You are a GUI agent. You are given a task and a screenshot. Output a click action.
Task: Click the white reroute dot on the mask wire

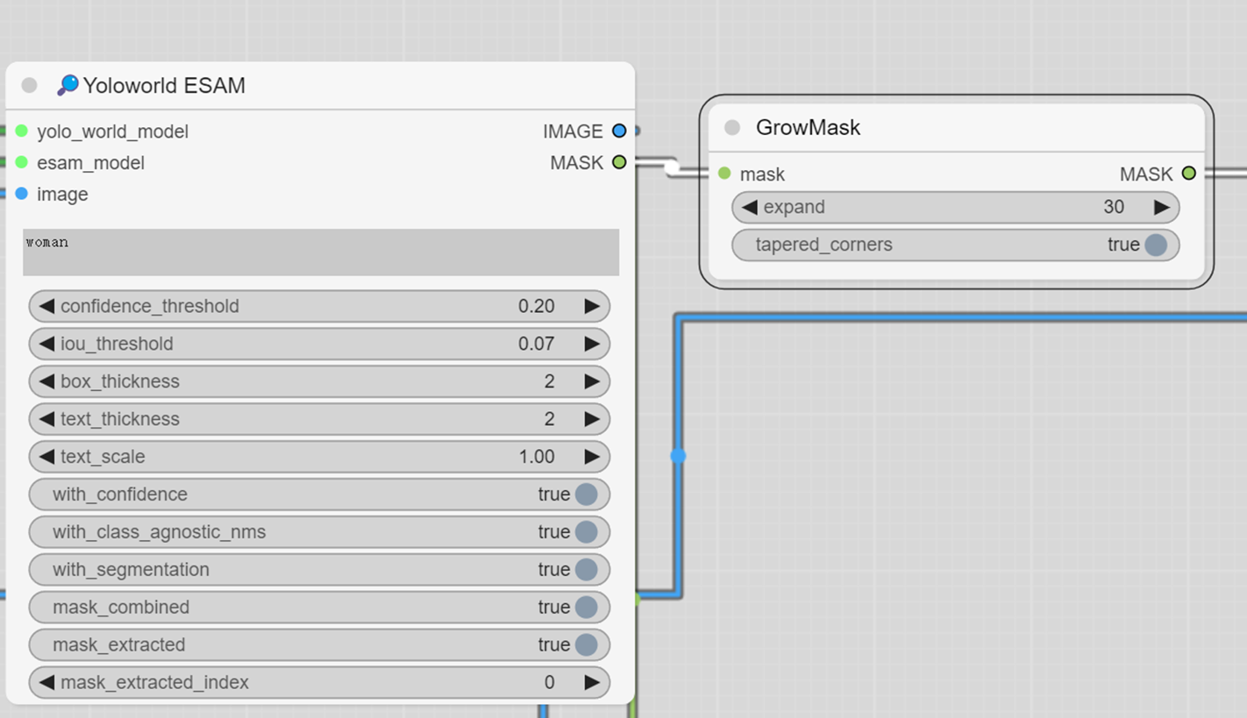point(672,167)
